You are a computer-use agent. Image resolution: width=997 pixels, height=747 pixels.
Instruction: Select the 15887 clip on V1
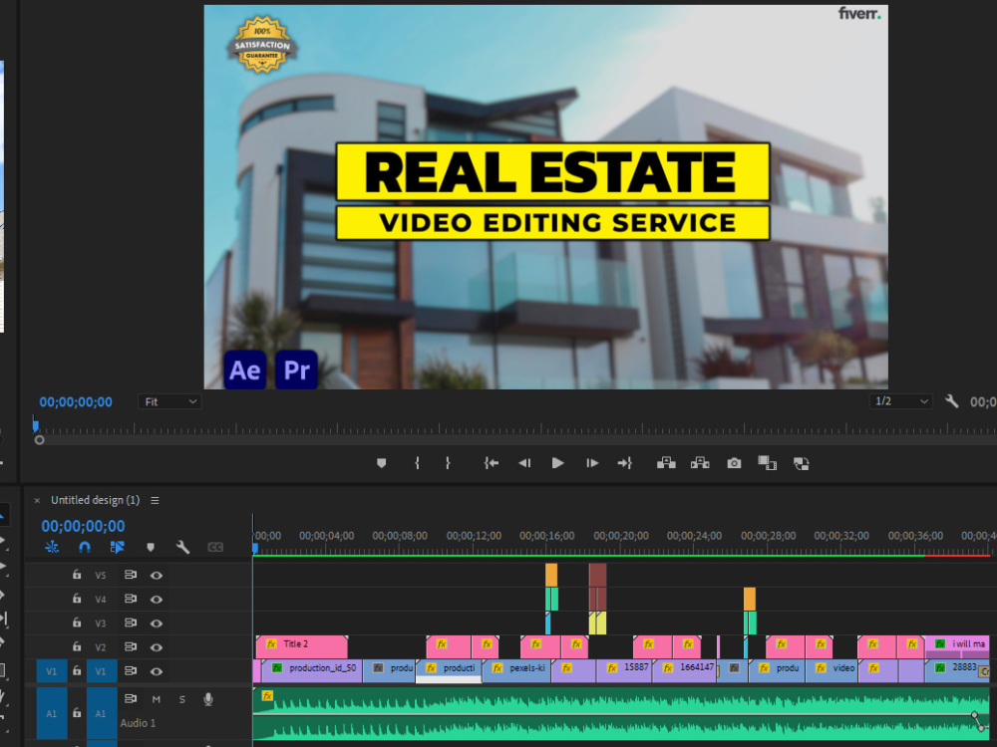click(x=624, y=670)
